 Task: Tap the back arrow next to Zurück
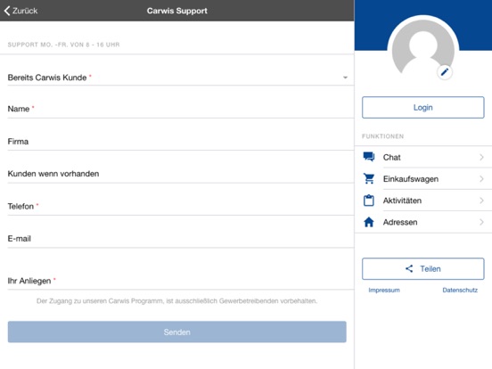[7, 11]
